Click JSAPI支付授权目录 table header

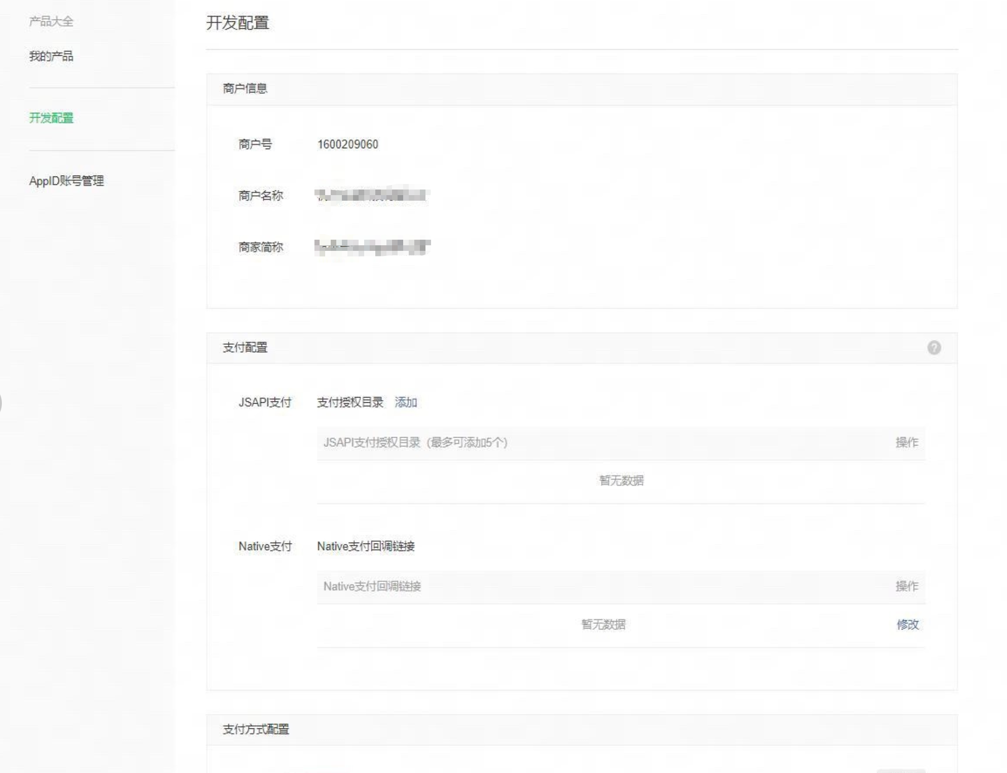[415, 442]
